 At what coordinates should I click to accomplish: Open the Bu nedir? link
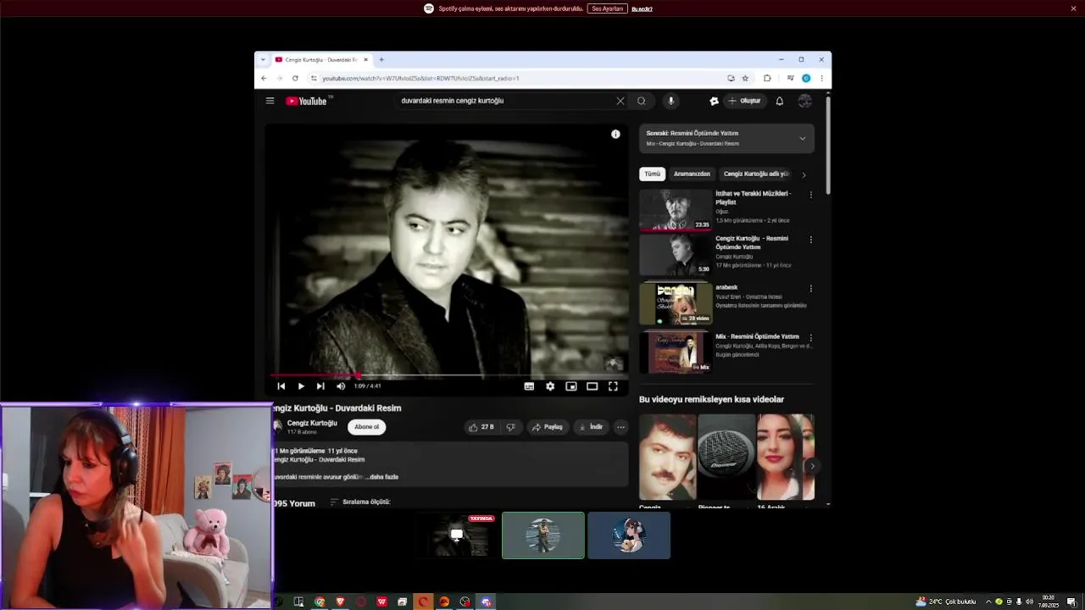click(x=642, y=8)
